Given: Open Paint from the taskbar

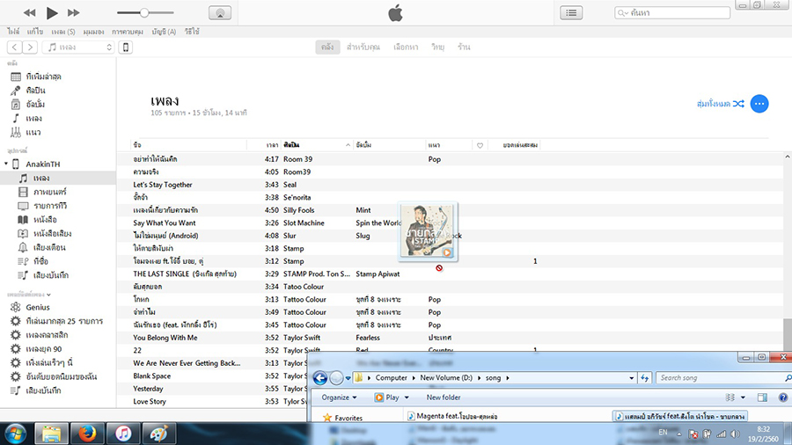Looking at the screenshot, I should 158,434.
